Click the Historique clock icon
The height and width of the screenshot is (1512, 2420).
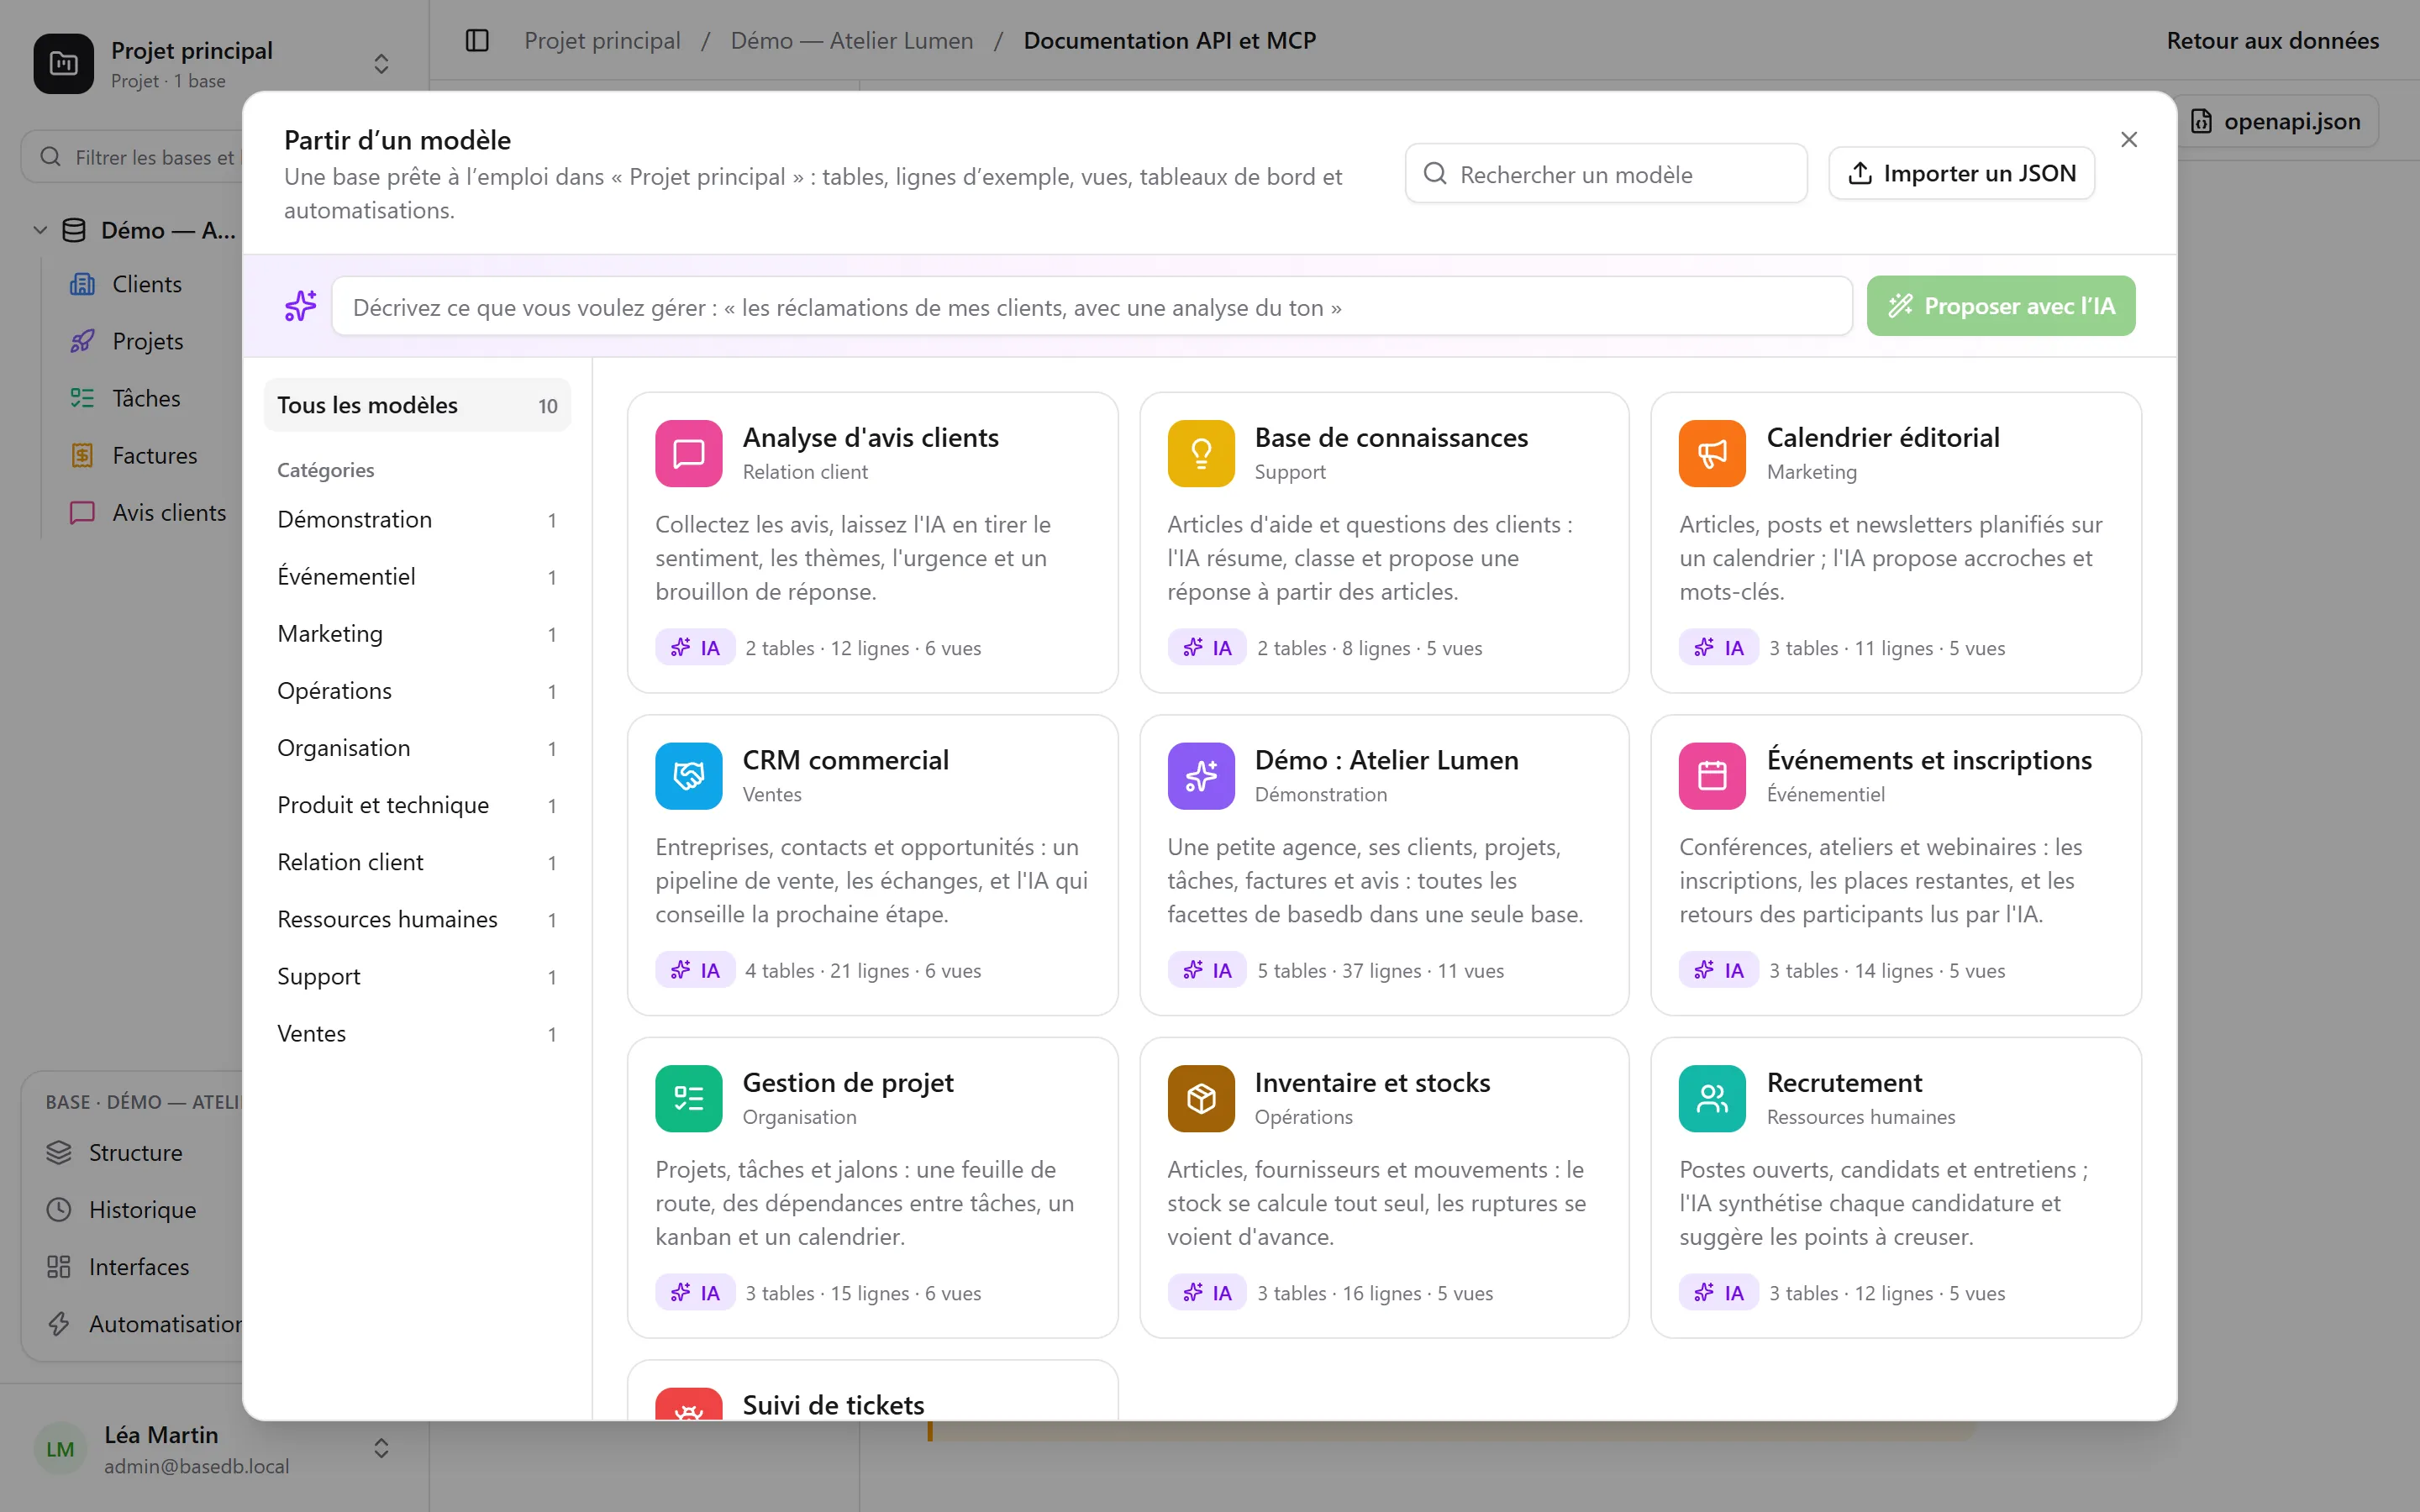[59, 1209]
